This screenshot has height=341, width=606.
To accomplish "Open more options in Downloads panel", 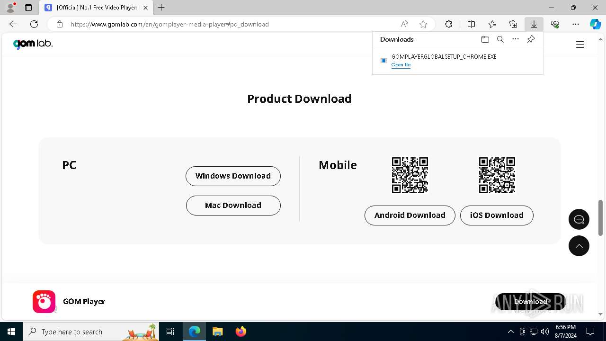I will (x=516, y=39).
